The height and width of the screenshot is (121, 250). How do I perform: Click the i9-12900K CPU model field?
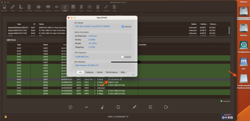coord(102,27)
